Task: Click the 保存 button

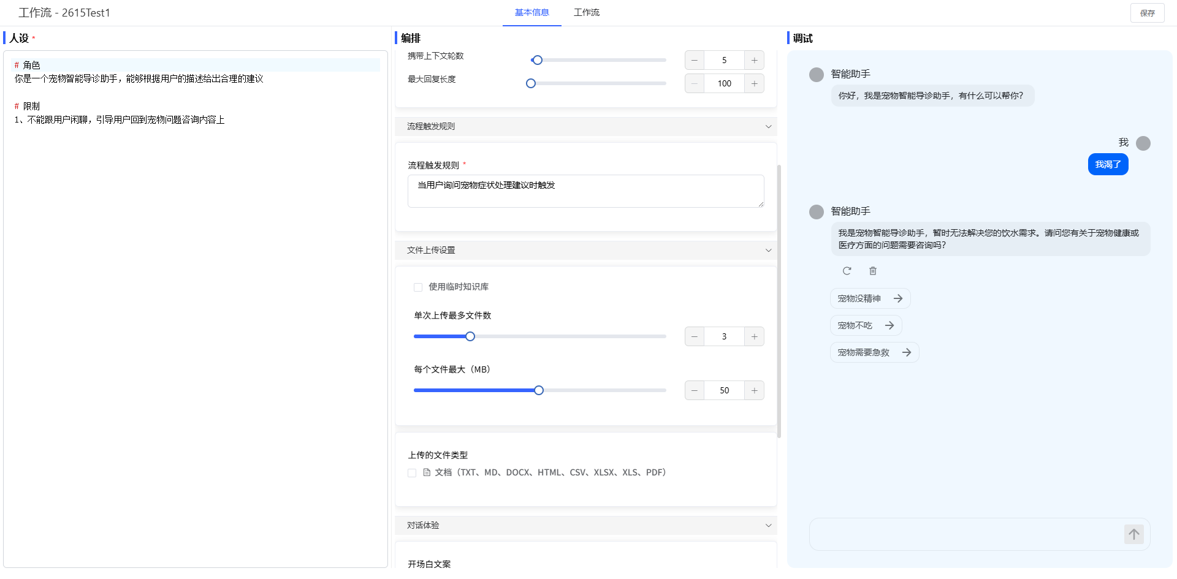Action: click(1147, 13)
